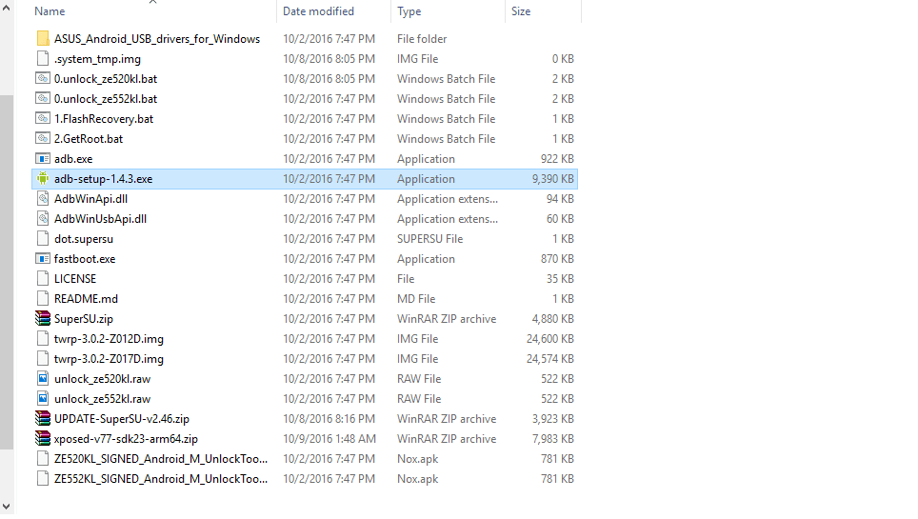Click the 1.FlashRecovery.bat batch icon

(x=43, y=118)
